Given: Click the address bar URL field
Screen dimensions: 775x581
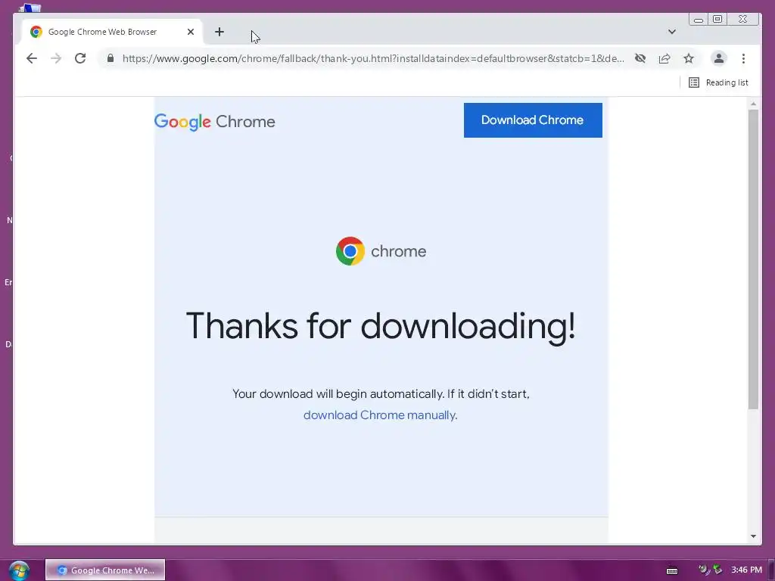Looking at the screenshot, I should [x=372, y=58].
